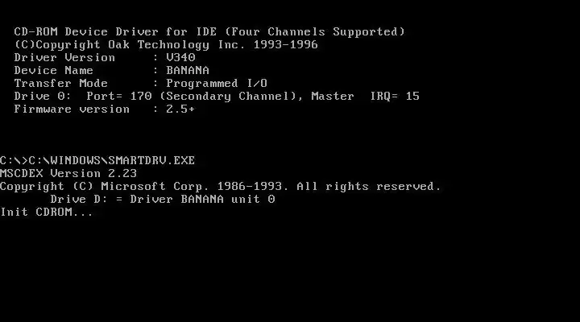
Task: Click the 'Init CDROM...' status line
Action: (x=47, y=213)
